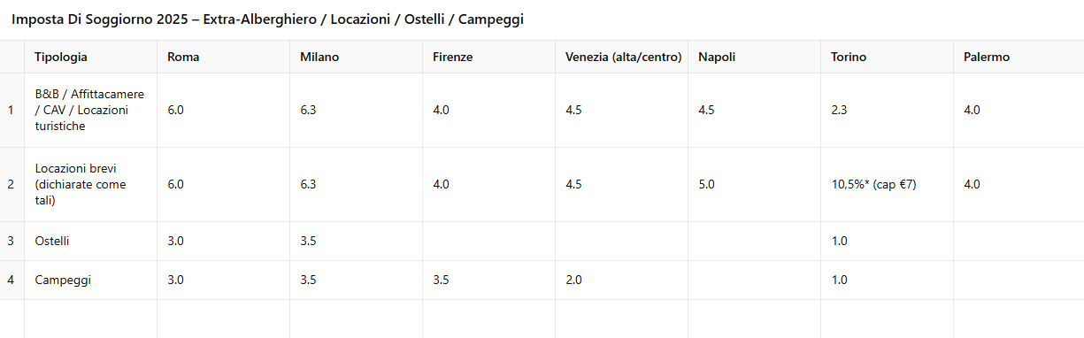
Task: Click the Napoli 5.0 cell
Action: click(754, 185)
